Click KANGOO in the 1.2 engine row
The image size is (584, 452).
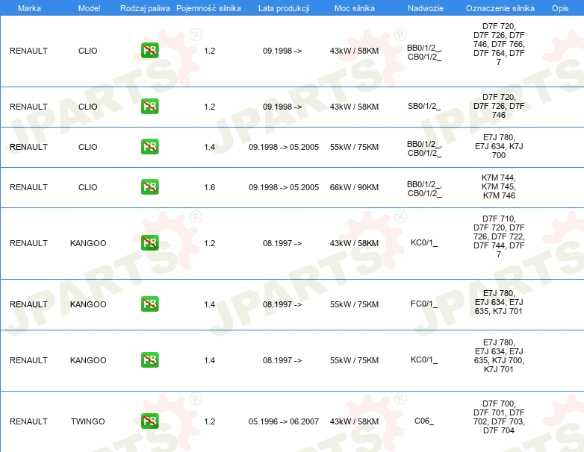(88, 243)
